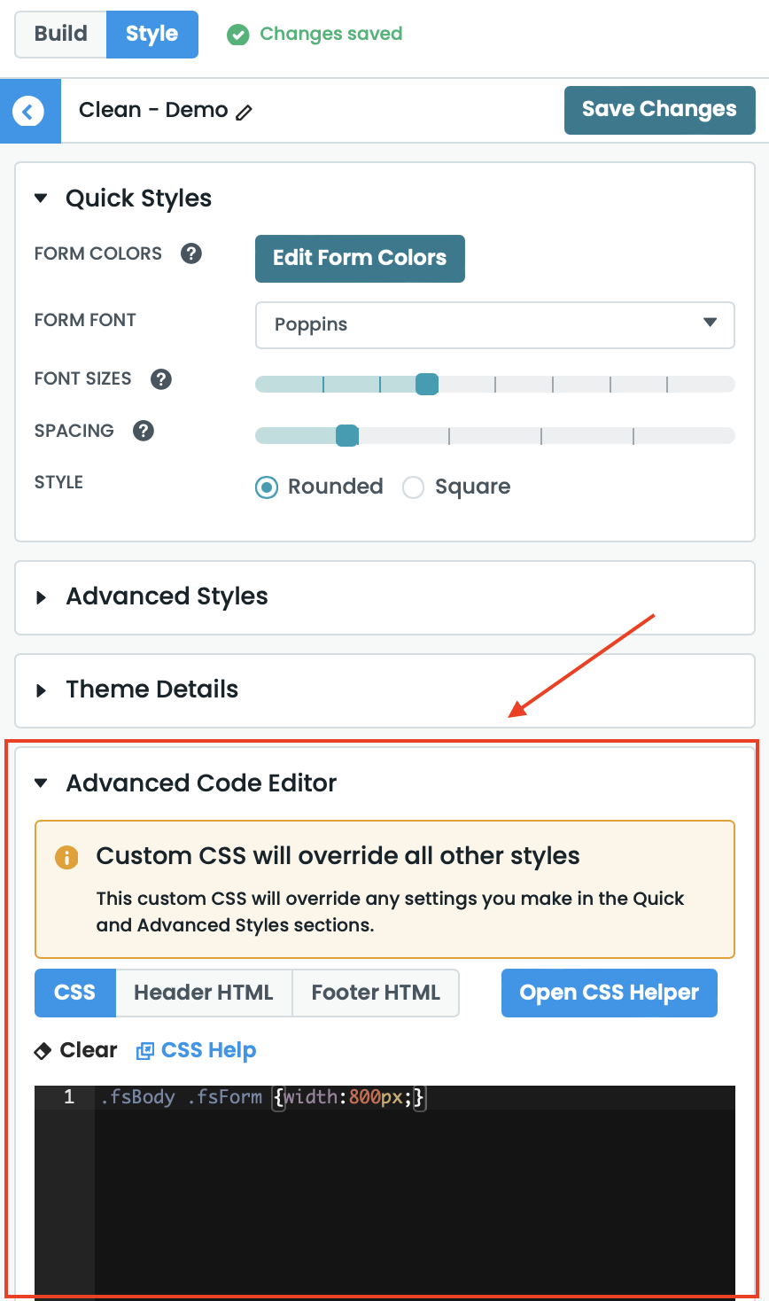
Task: Select the Rounded style option
Action: coord(267,487)
